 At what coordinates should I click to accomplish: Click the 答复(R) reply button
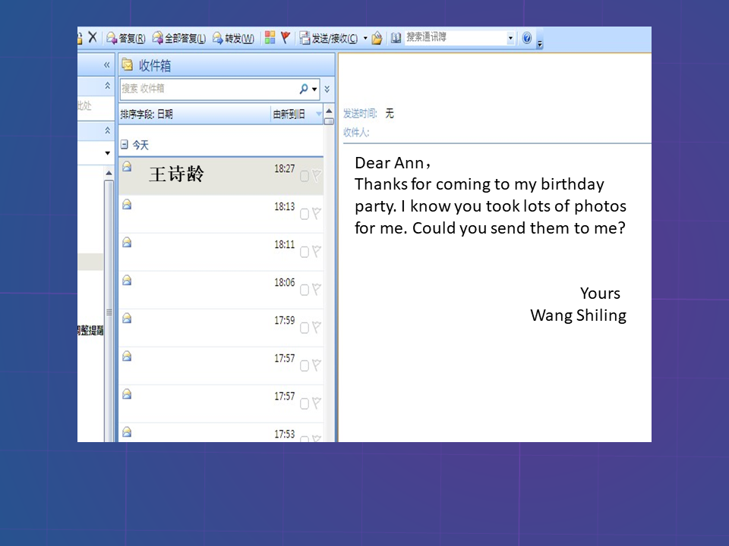(x=126, y=38)
